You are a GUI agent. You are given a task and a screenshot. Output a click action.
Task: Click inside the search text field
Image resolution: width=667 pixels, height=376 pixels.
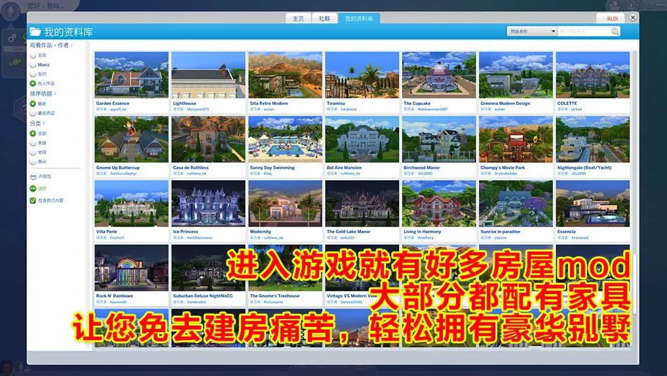(x=583, y=31)
